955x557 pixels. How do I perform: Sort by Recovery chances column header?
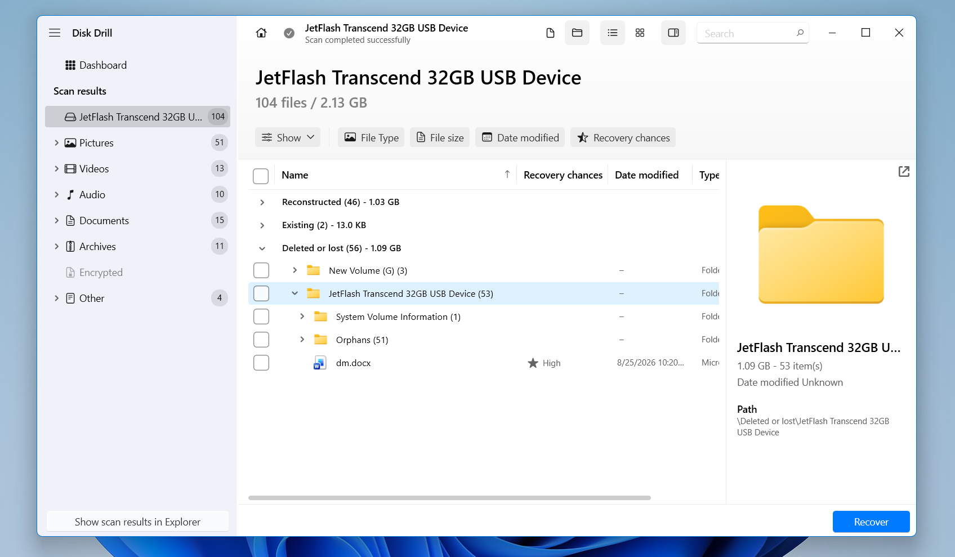tap(563, 175)
